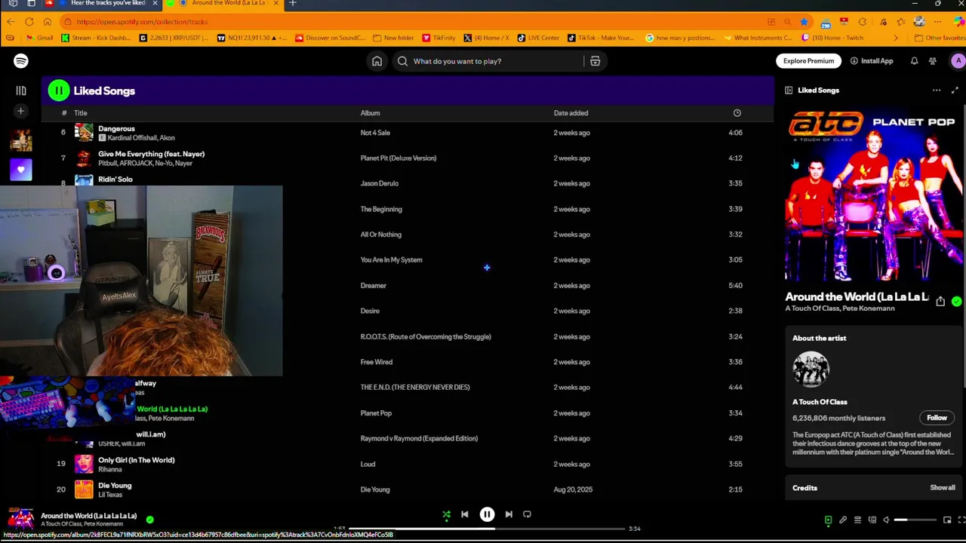Open the Browse icon in the search bar

coord(595,61)
